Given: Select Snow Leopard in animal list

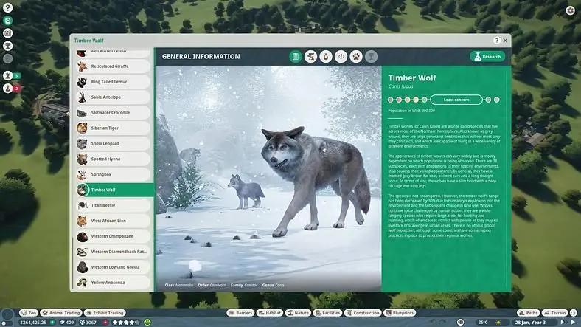Looking at the screenshot, I should coord(113,143).
